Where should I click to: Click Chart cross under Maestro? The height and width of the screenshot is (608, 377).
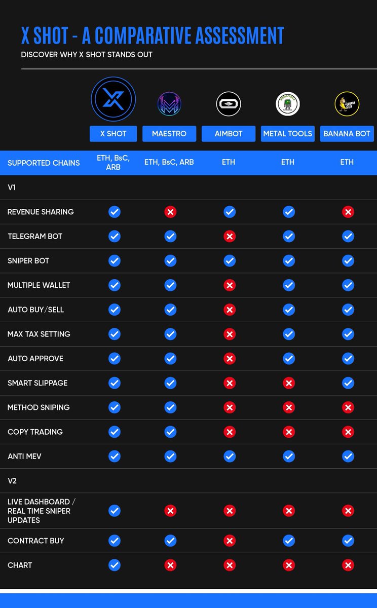(x=170, y=565)
